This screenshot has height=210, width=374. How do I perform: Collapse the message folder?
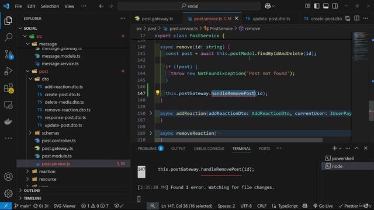[x=27, y=44]
